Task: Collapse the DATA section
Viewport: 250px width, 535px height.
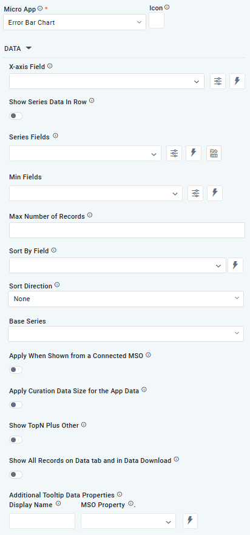Action: (18, 48)
